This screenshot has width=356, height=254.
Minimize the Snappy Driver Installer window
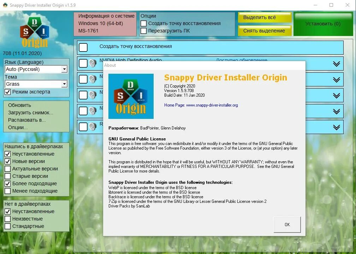315,5
